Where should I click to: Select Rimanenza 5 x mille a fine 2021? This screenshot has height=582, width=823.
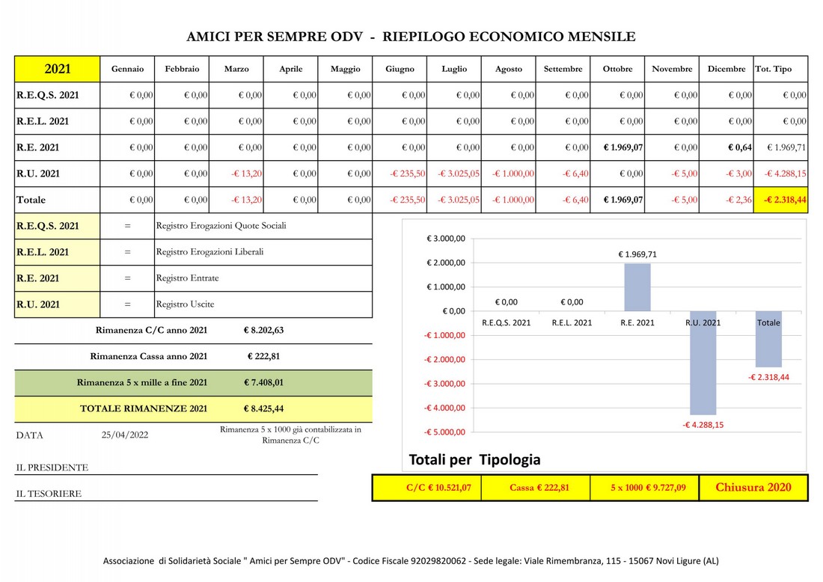tap(141, 382)
